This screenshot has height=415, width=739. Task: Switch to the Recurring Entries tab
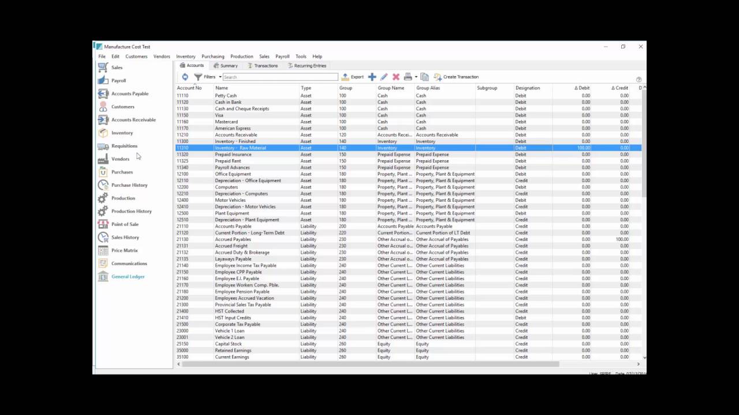coord(307,66)
